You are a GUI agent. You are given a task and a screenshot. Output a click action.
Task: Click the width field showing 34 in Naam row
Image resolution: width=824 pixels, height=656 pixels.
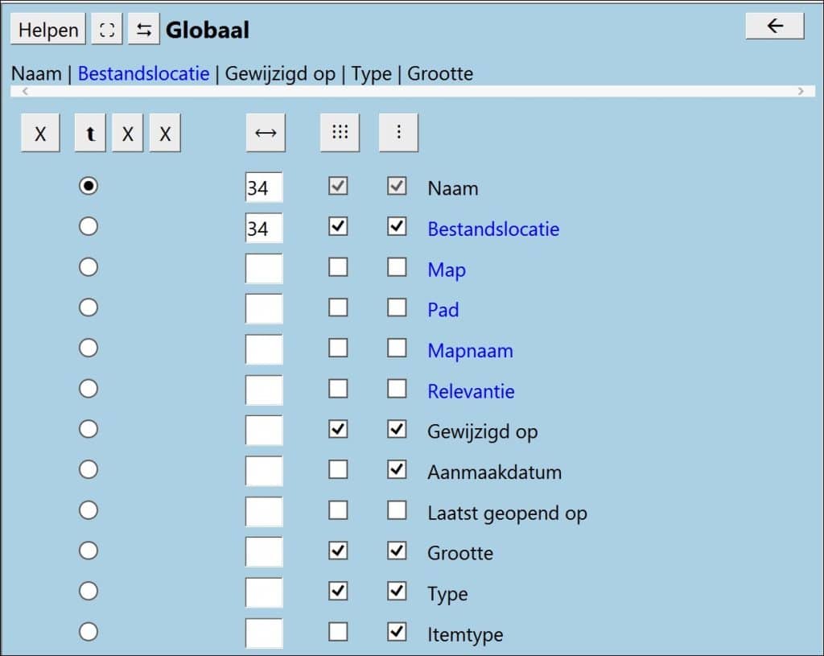coord(264,187)
